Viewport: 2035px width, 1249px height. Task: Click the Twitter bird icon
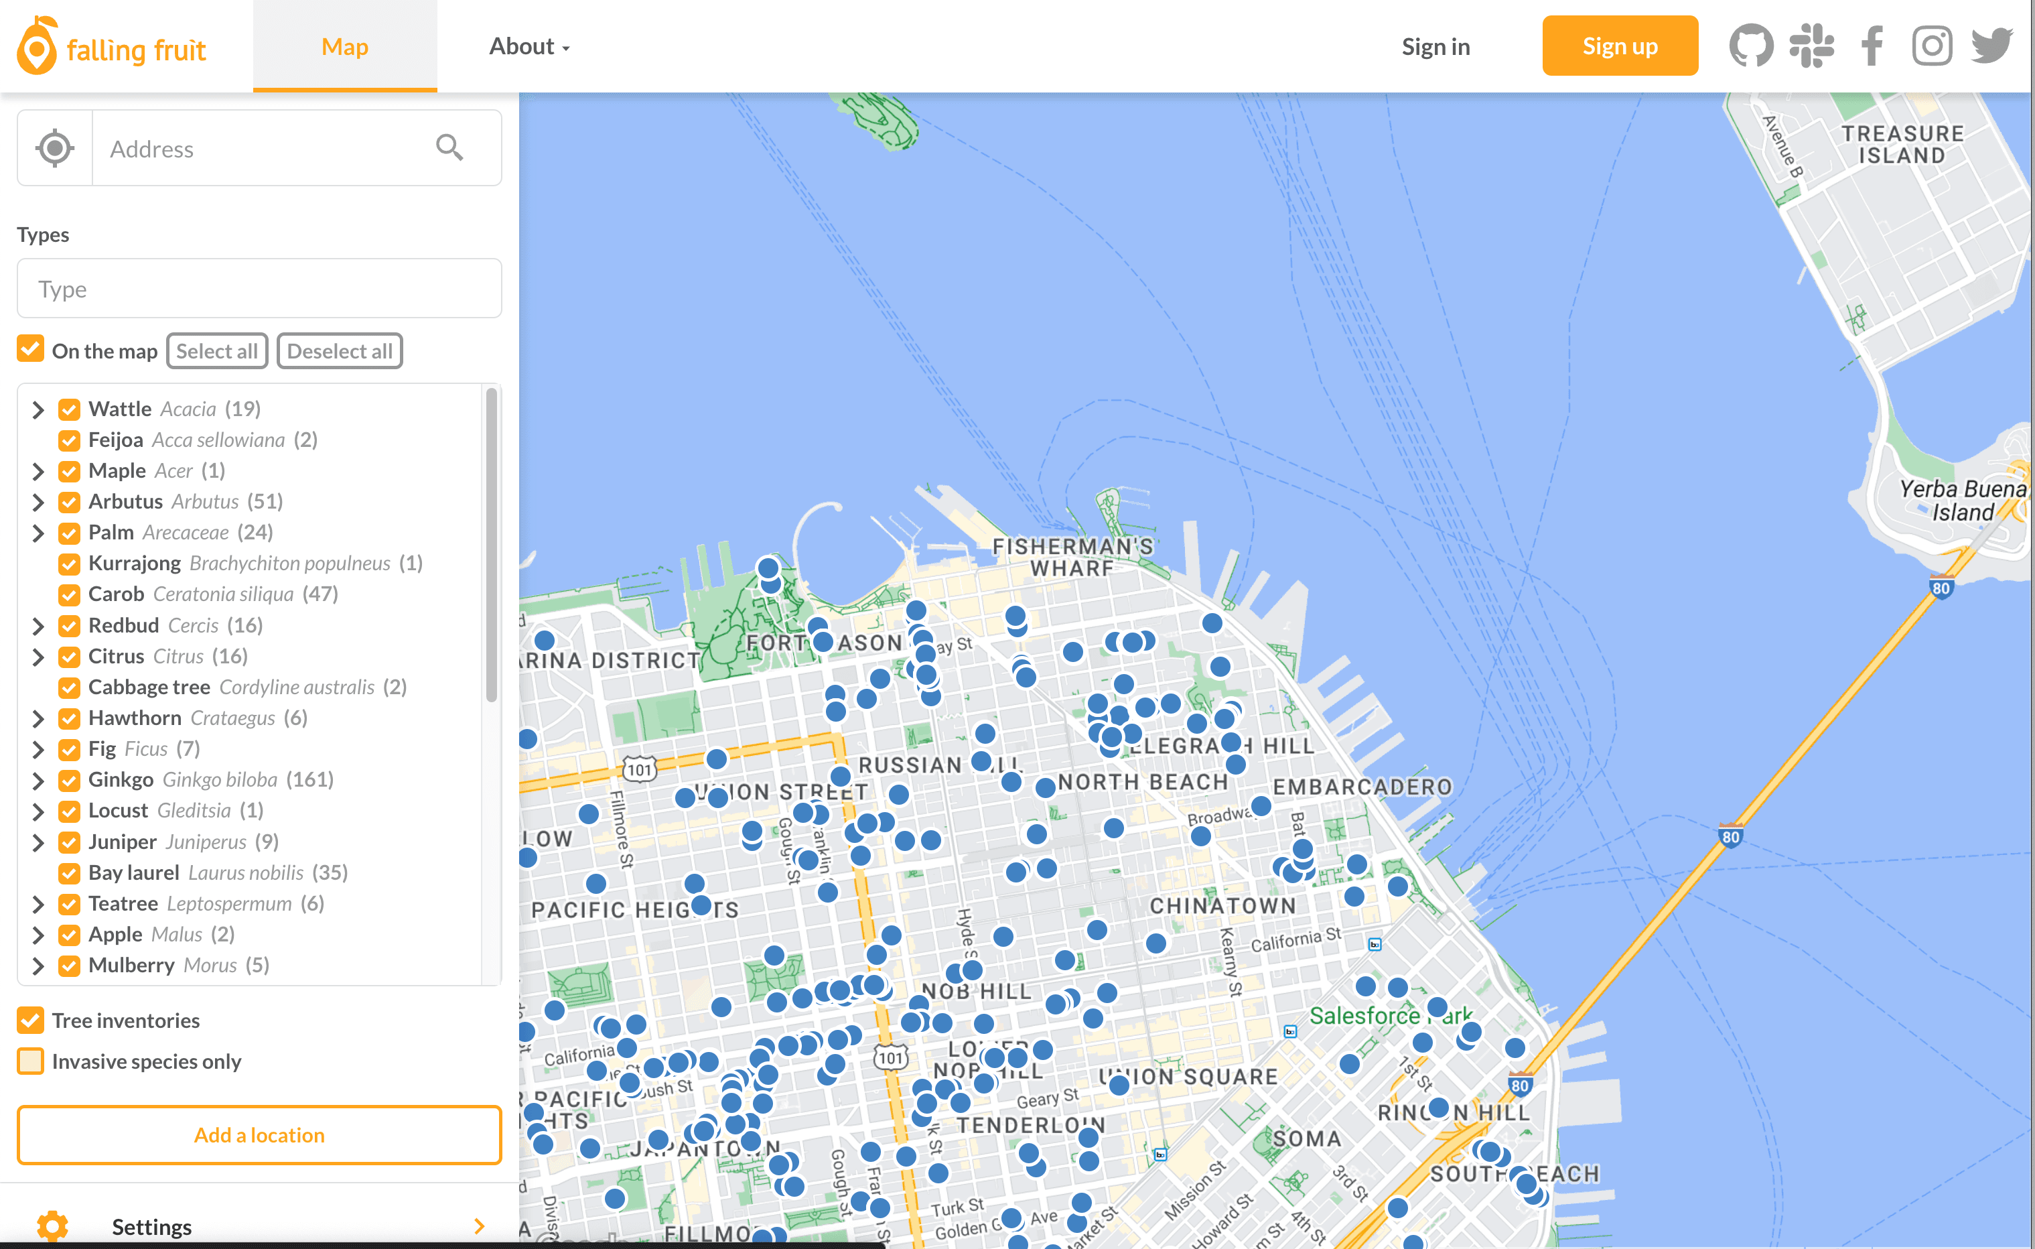(1991, 46)
